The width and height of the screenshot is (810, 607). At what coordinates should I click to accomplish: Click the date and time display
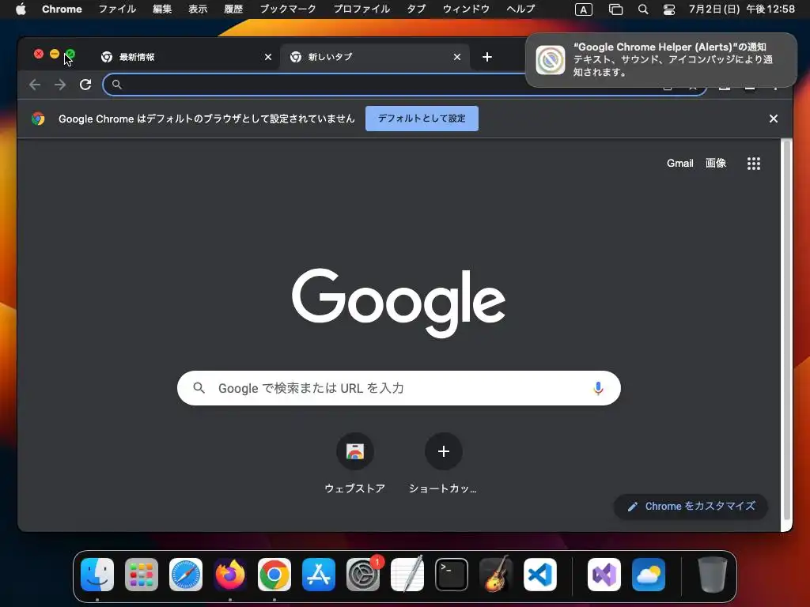[x=742, y=9]
